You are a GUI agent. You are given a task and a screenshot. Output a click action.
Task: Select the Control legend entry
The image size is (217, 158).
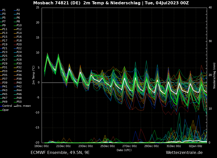point(7,106)
